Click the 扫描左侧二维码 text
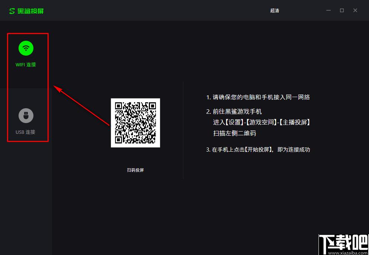Image resolution: width=369 pixels, height=255 pixels. pyautogui.click(x=234, y=133)
